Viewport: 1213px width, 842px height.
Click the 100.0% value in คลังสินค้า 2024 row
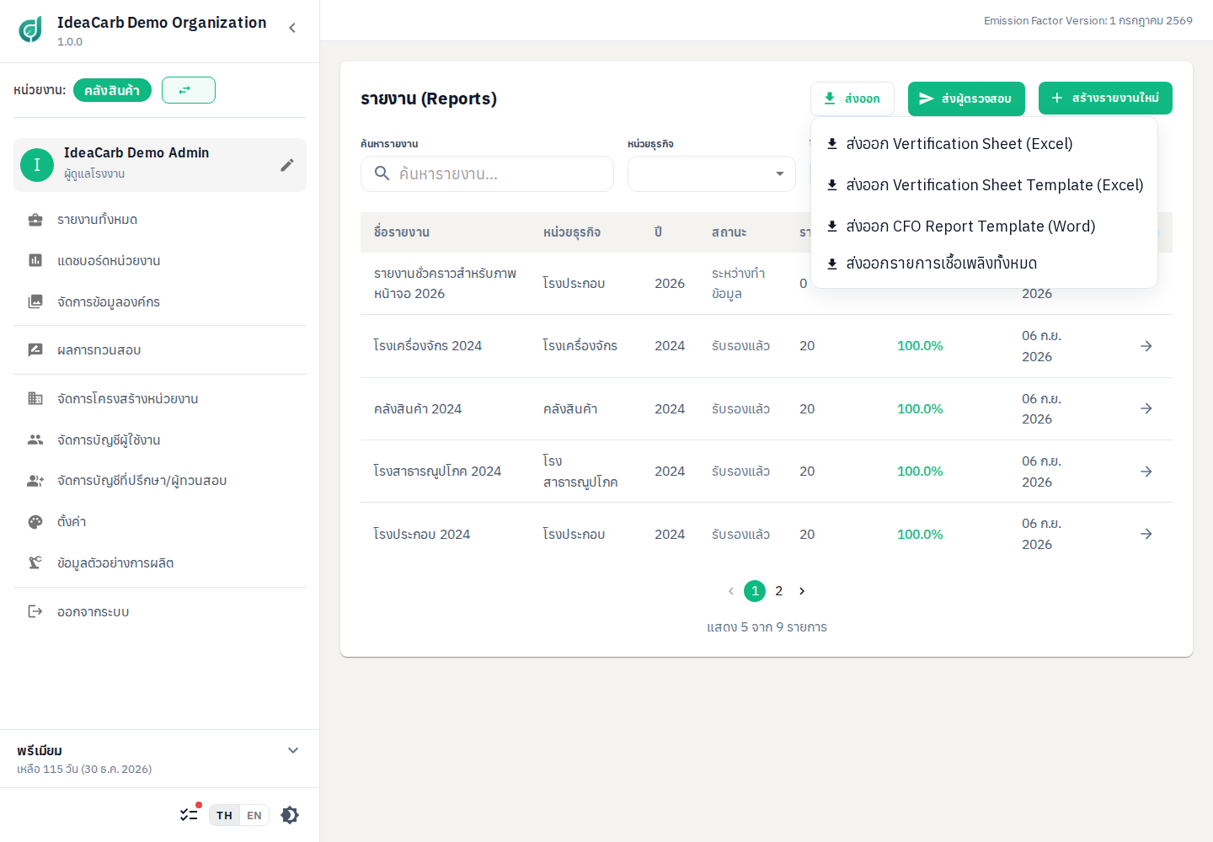[920, 408]
